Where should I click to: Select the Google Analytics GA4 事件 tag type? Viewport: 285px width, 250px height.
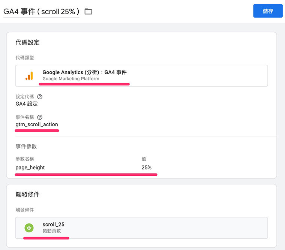[142, 76]
